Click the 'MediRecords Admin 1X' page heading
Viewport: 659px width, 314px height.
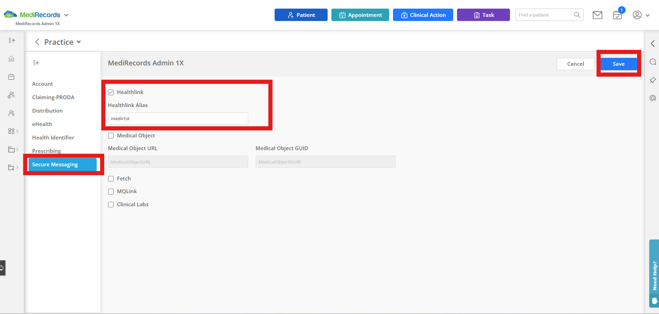tap(146, 63)
